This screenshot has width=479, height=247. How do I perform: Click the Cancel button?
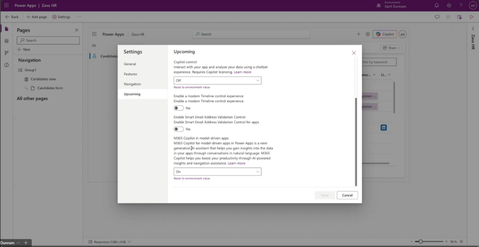(x=347, y=195)
